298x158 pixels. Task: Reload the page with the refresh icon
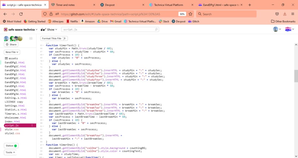point(21,14)
